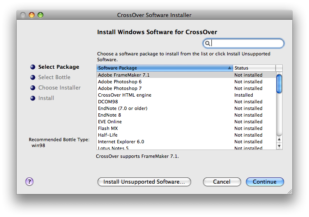The height and width of the screenshot is (217, 309).
Task: Click the scrollbar up arrow
Action: coord(279,140)
